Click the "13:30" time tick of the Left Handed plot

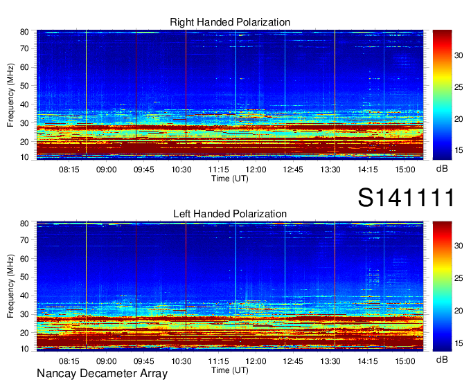point(330,361)
